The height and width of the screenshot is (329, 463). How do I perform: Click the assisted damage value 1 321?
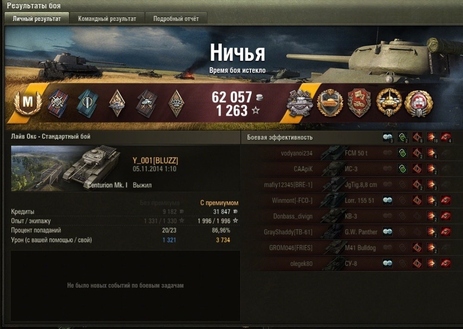[169, 240]
